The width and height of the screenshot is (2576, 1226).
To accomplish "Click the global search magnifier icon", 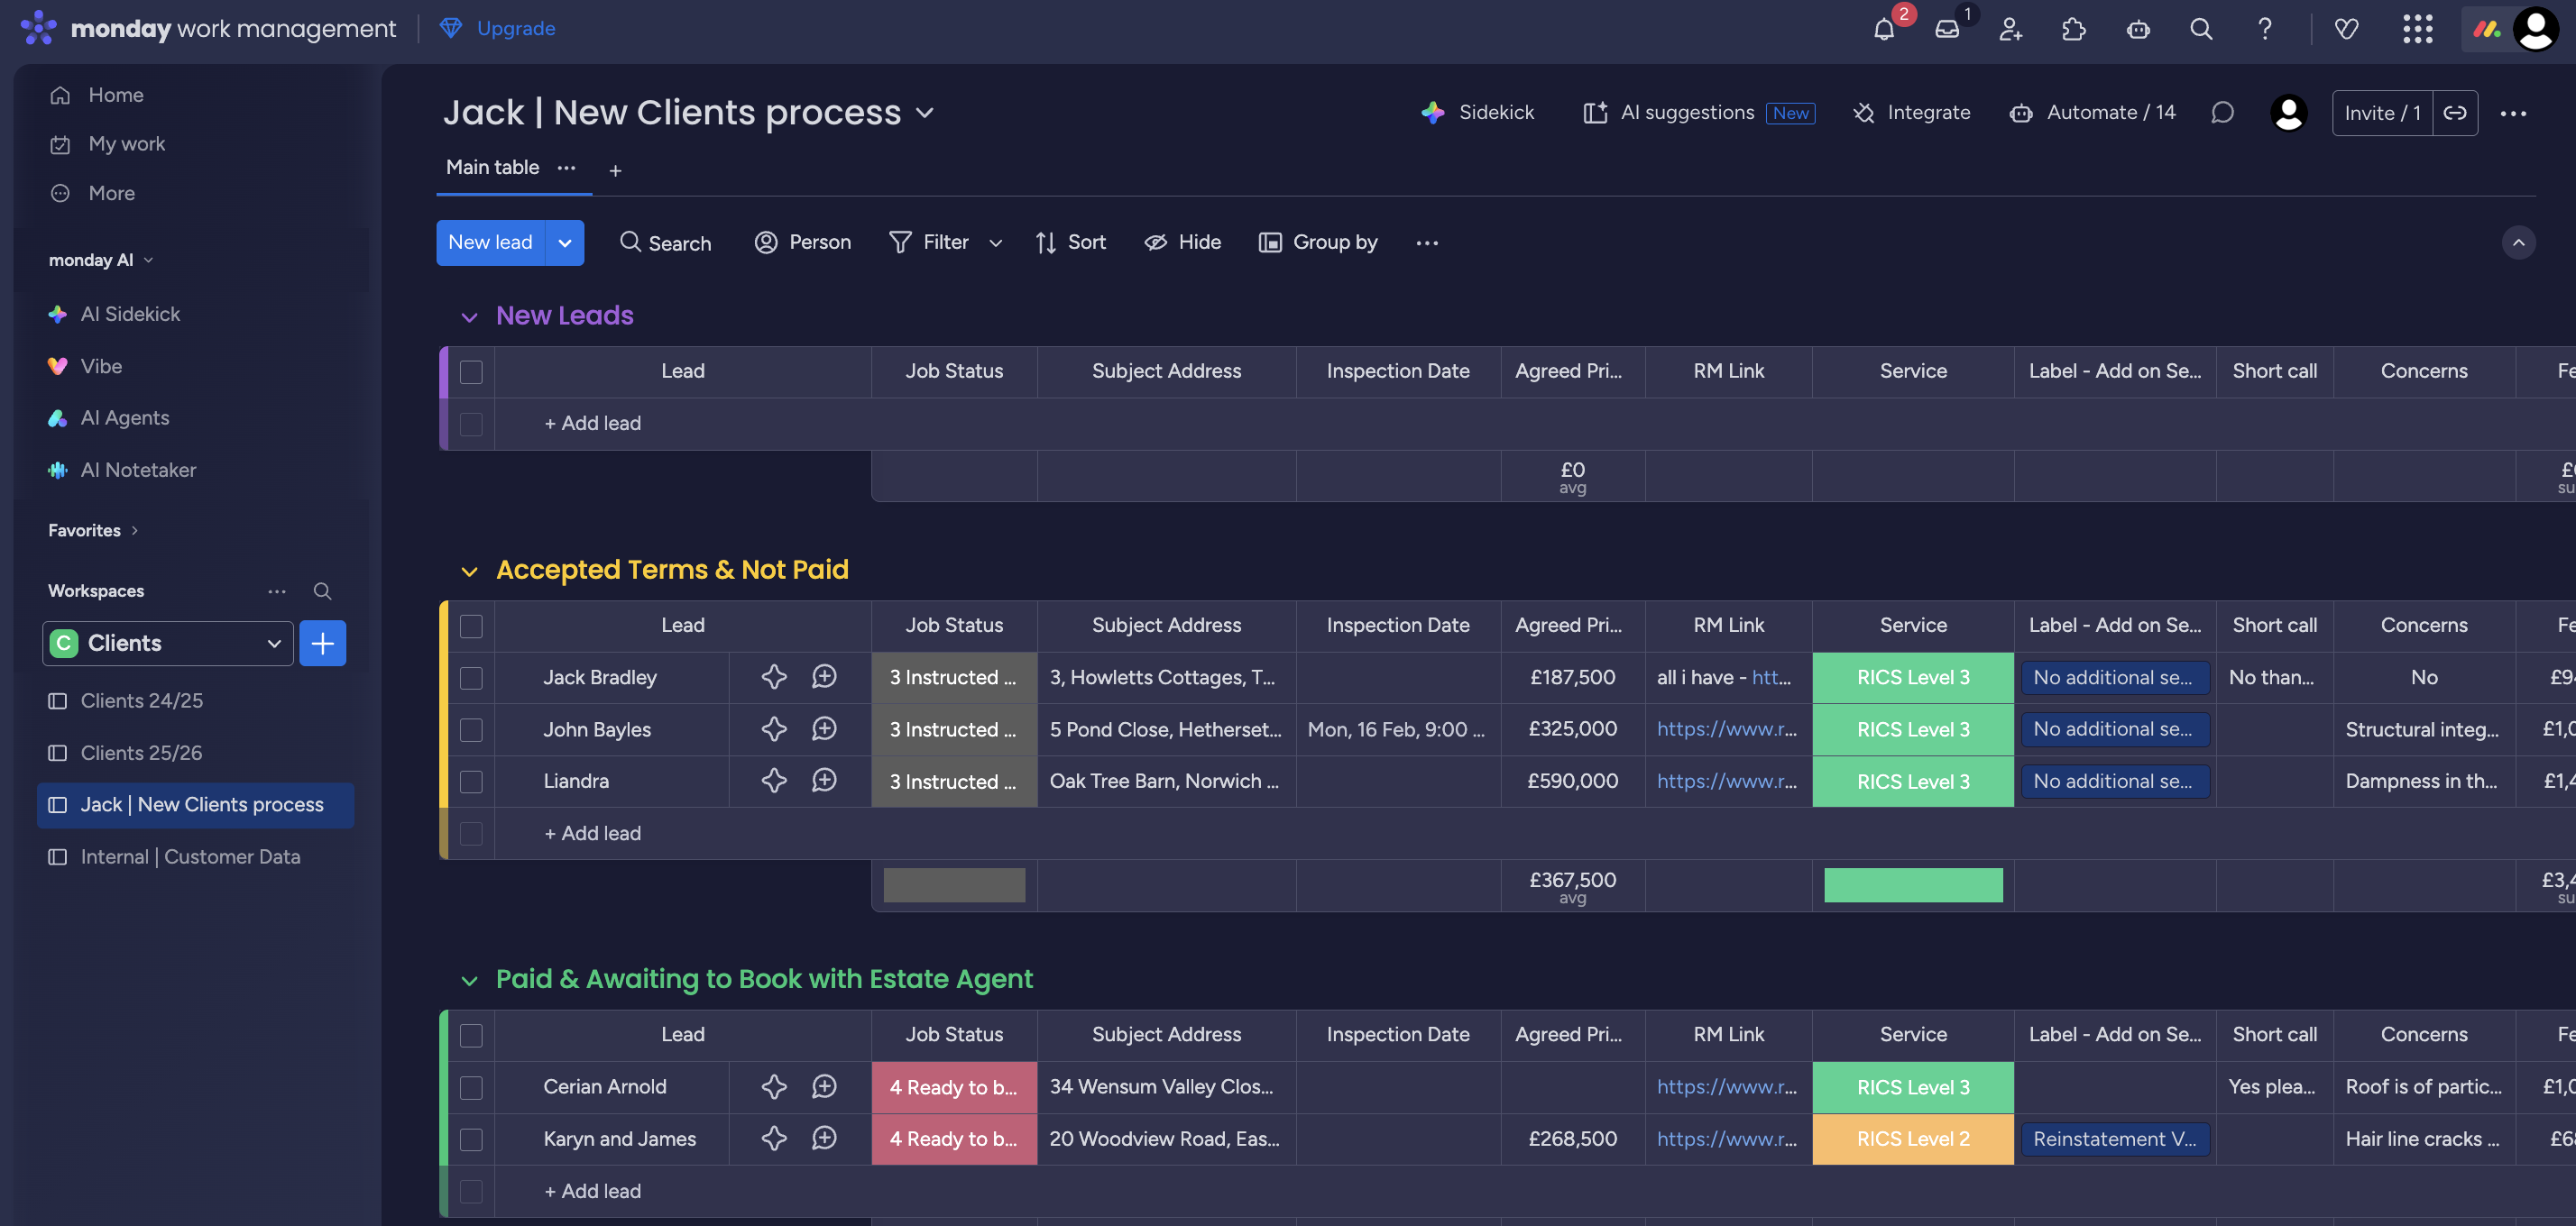I will click(x=2200, y=29).
